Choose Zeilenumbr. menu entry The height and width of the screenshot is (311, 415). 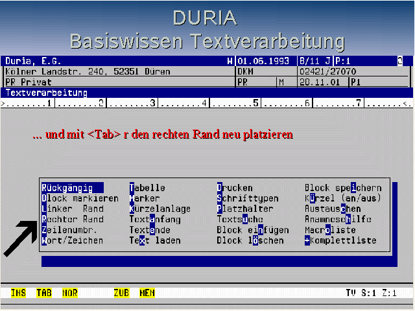(x=69, y=230)
